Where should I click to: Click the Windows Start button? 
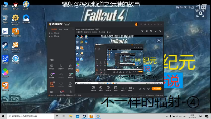3,116
